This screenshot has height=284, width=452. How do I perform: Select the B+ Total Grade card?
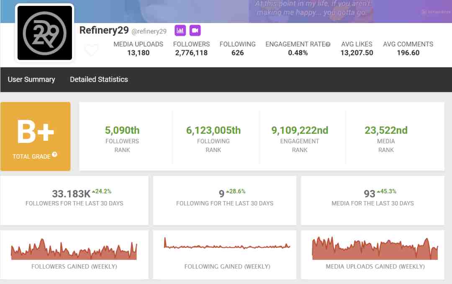[36, 136]
